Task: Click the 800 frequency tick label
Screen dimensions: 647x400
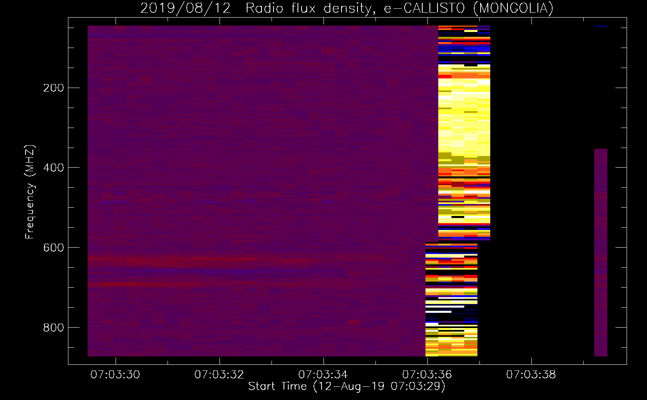Action: (x=54, y=328)
